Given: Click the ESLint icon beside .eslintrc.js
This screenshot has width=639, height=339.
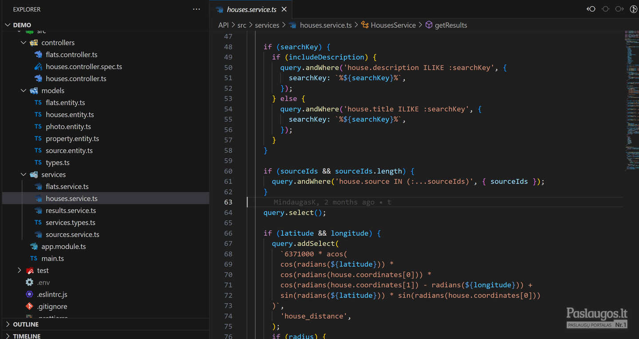Looking at the screenshot, I should pyautogui.click(x=29, y=294).
